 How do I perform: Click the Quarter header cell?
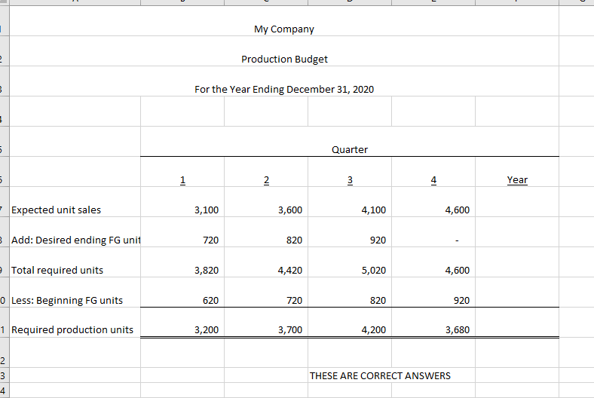(x=350, y=142)
